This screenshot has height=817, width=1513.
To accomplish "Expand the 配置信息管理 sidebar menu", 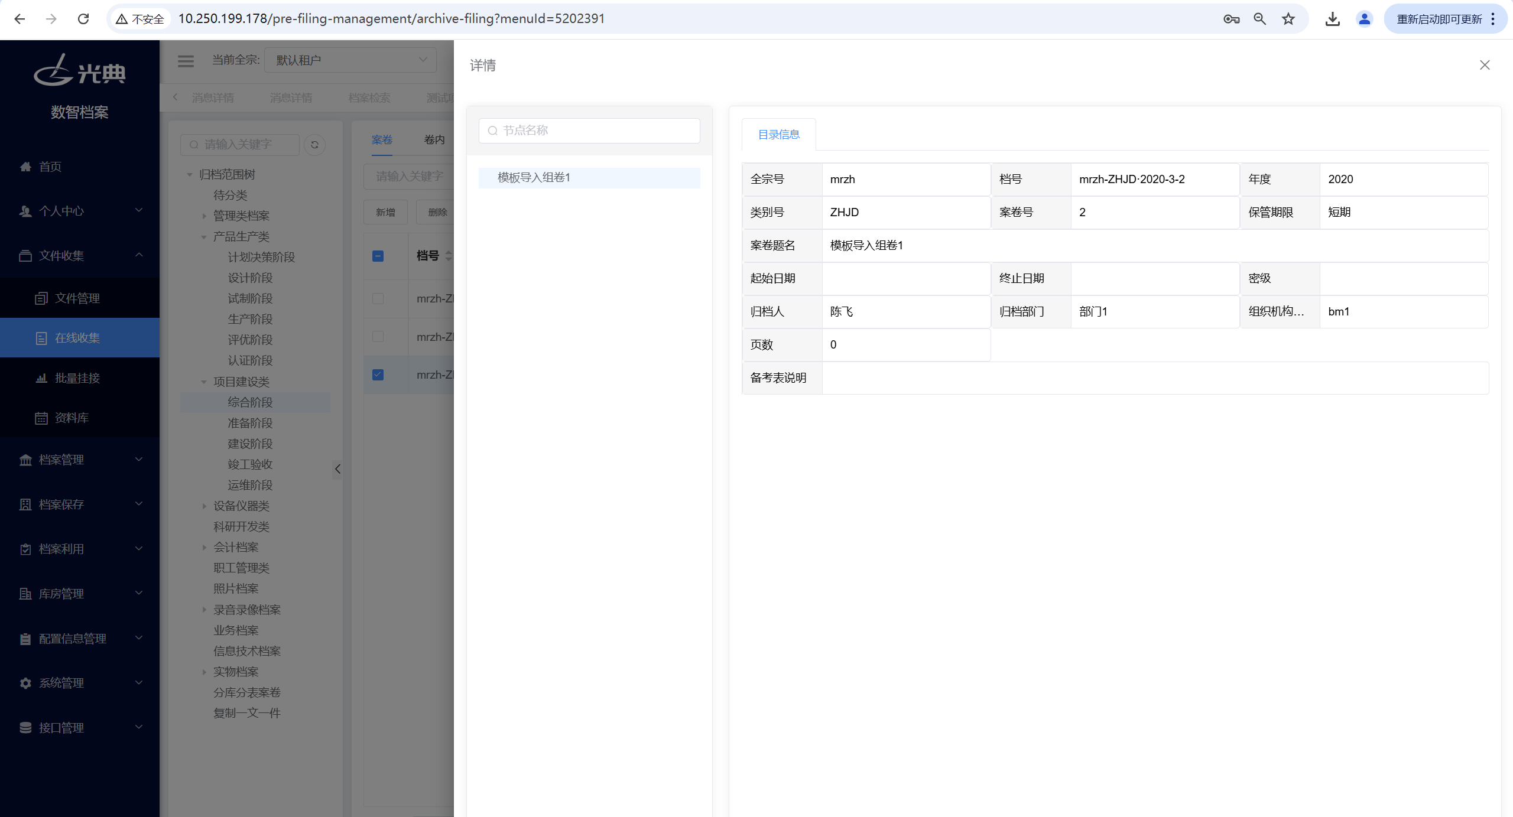I will point(139,638).
